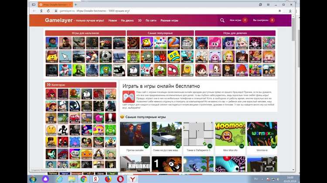Open the Geometry Dash cube icon
Image resolution: width=327 pixels, height=183 pixels.
click(x=174, y=57)
